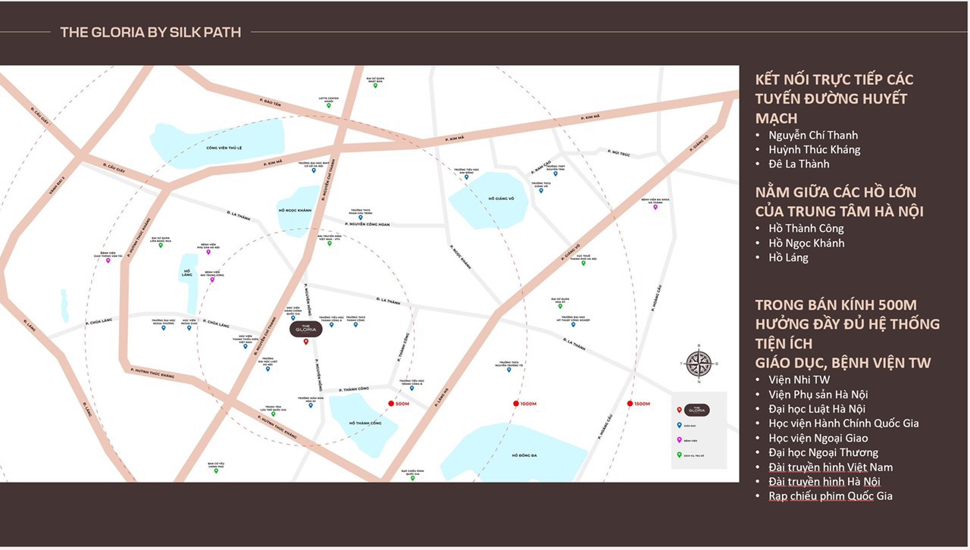Click the red 500M radius marker

[x=390, y=404]
